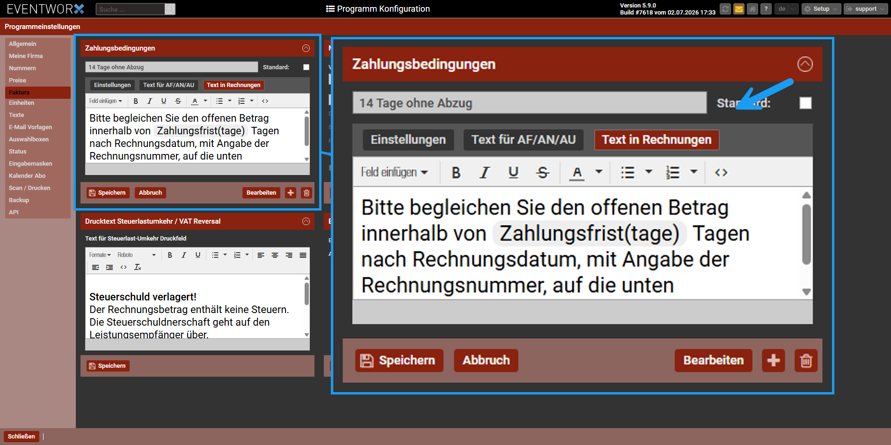The height and width of the screenshot is (445, 891).
Task: Select E-Mail Vorlagen in the sidebar
Action: coord(38,127)
